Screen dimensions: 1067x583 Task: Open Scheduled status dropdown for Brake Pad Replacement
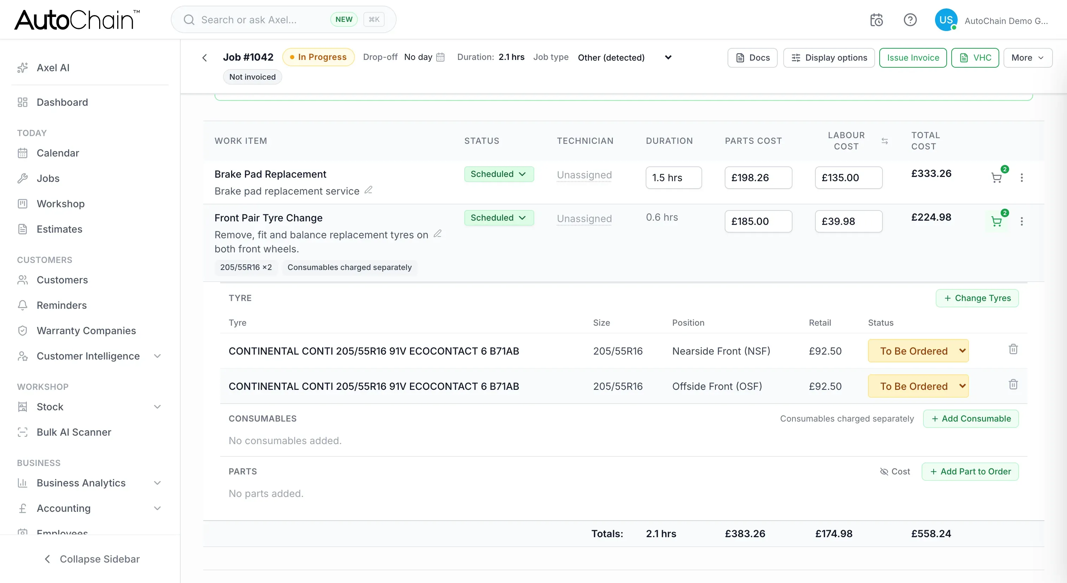(x=499, y=174)
